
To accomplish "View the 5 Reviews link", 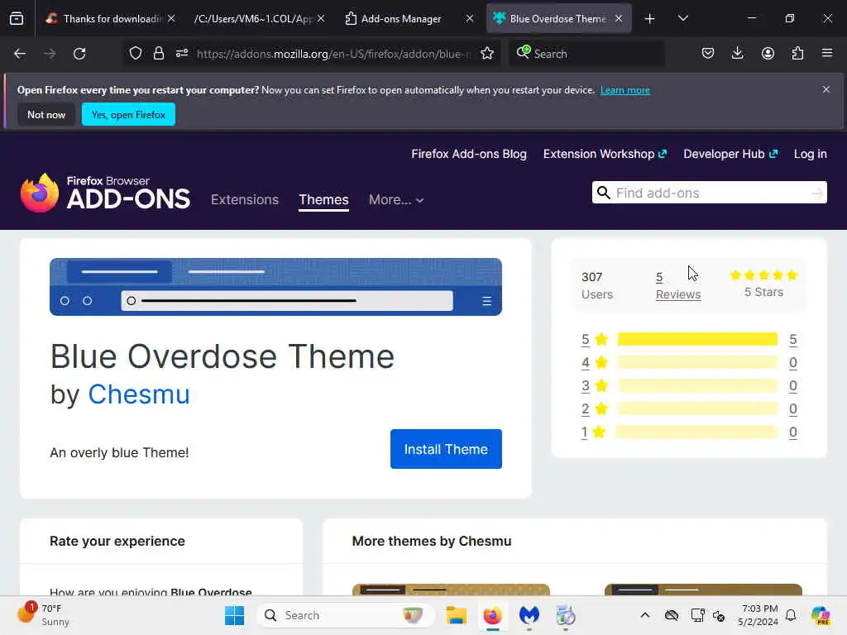I will pyautogui.click(x=678, y=285).
